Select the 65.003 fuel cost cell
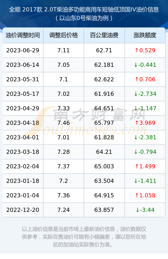This screenshot has width=168, height=259. point(104,166)
